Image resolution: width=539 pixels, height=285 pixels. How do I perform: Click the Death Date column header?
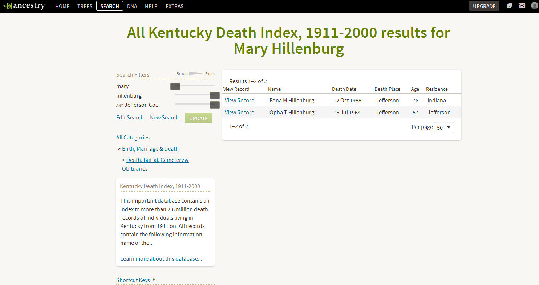344,89
